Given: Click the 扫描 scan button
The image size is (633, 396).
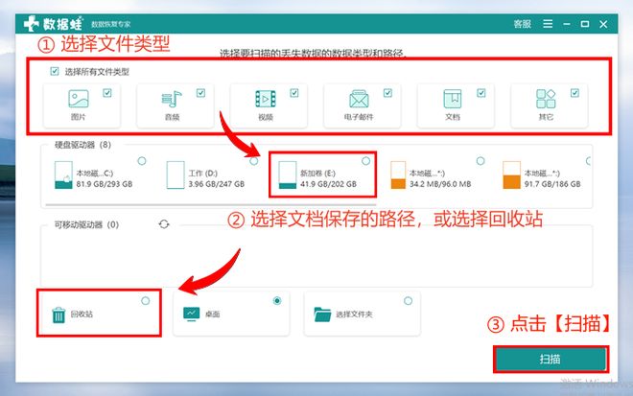Looking at the screenshot, I should 551,359.
